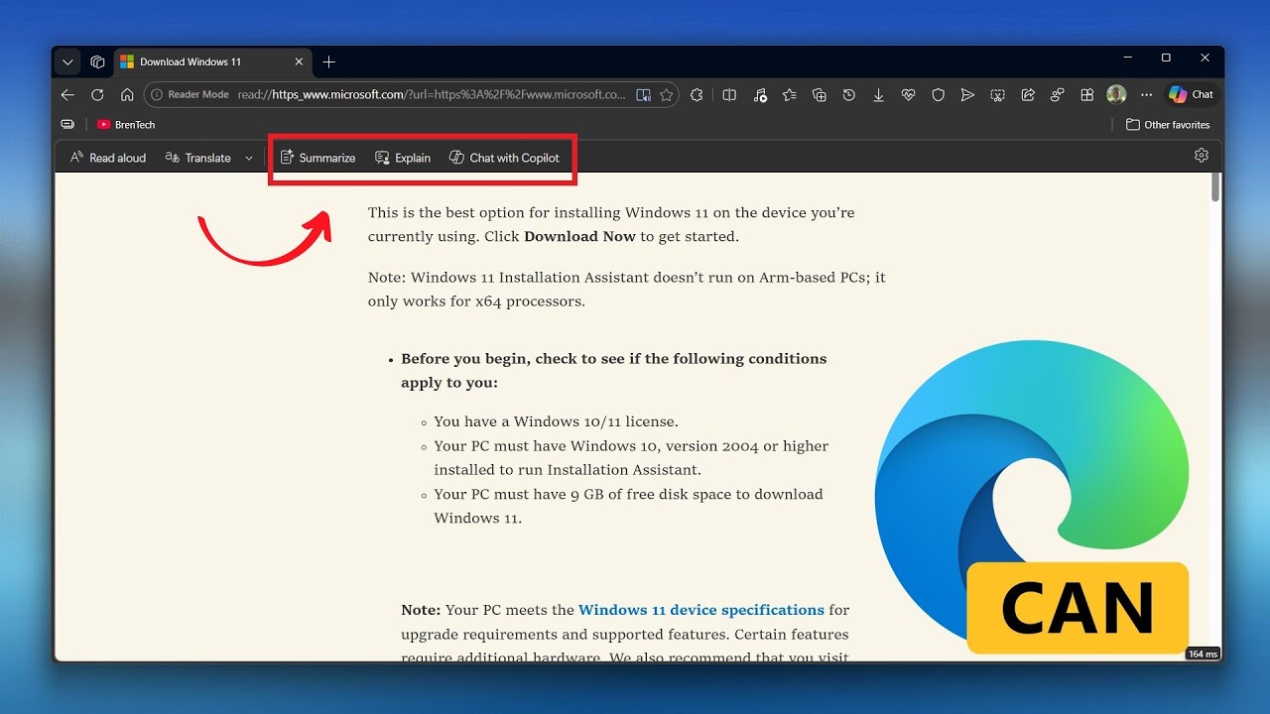Open Windows 11 device specifications link
Viewport: 1270px width, 714px height.
tap(701, 610)
